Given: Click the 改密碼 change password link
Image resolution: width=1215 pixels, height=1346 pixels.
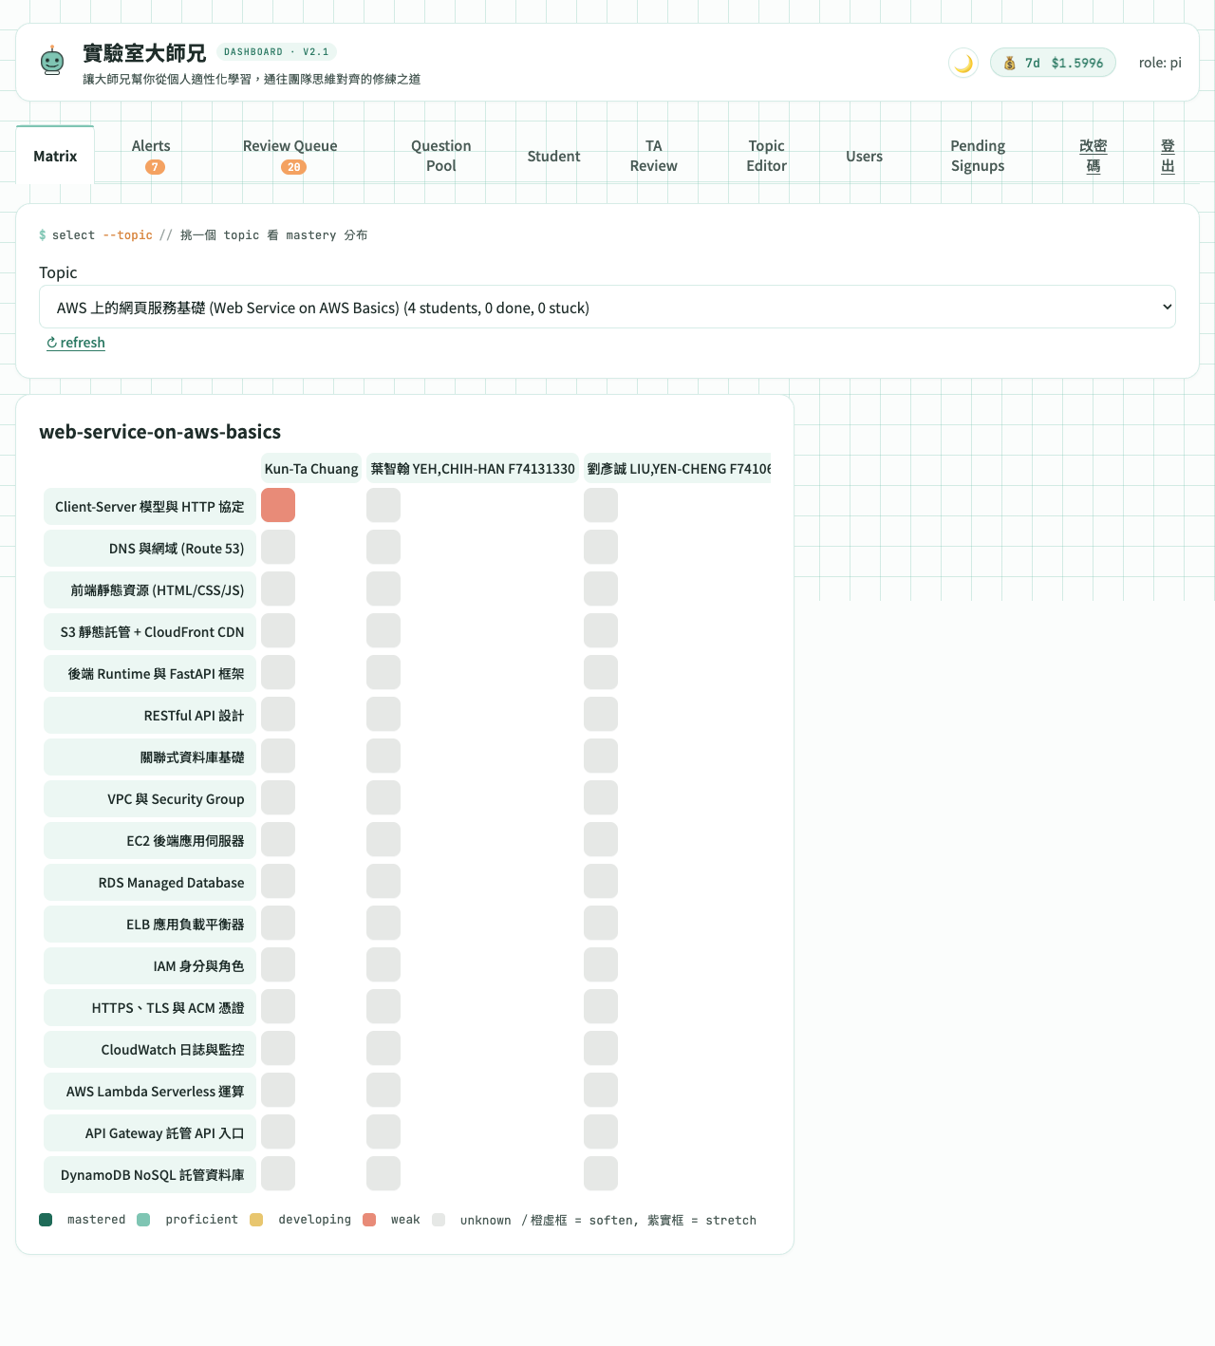Looking at the screenshot, I should point(1093,156).
